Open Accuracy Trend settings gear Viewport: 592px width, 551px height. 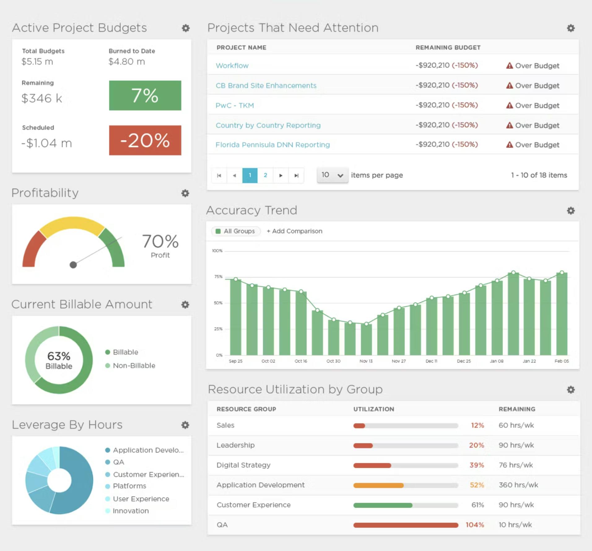571,211
